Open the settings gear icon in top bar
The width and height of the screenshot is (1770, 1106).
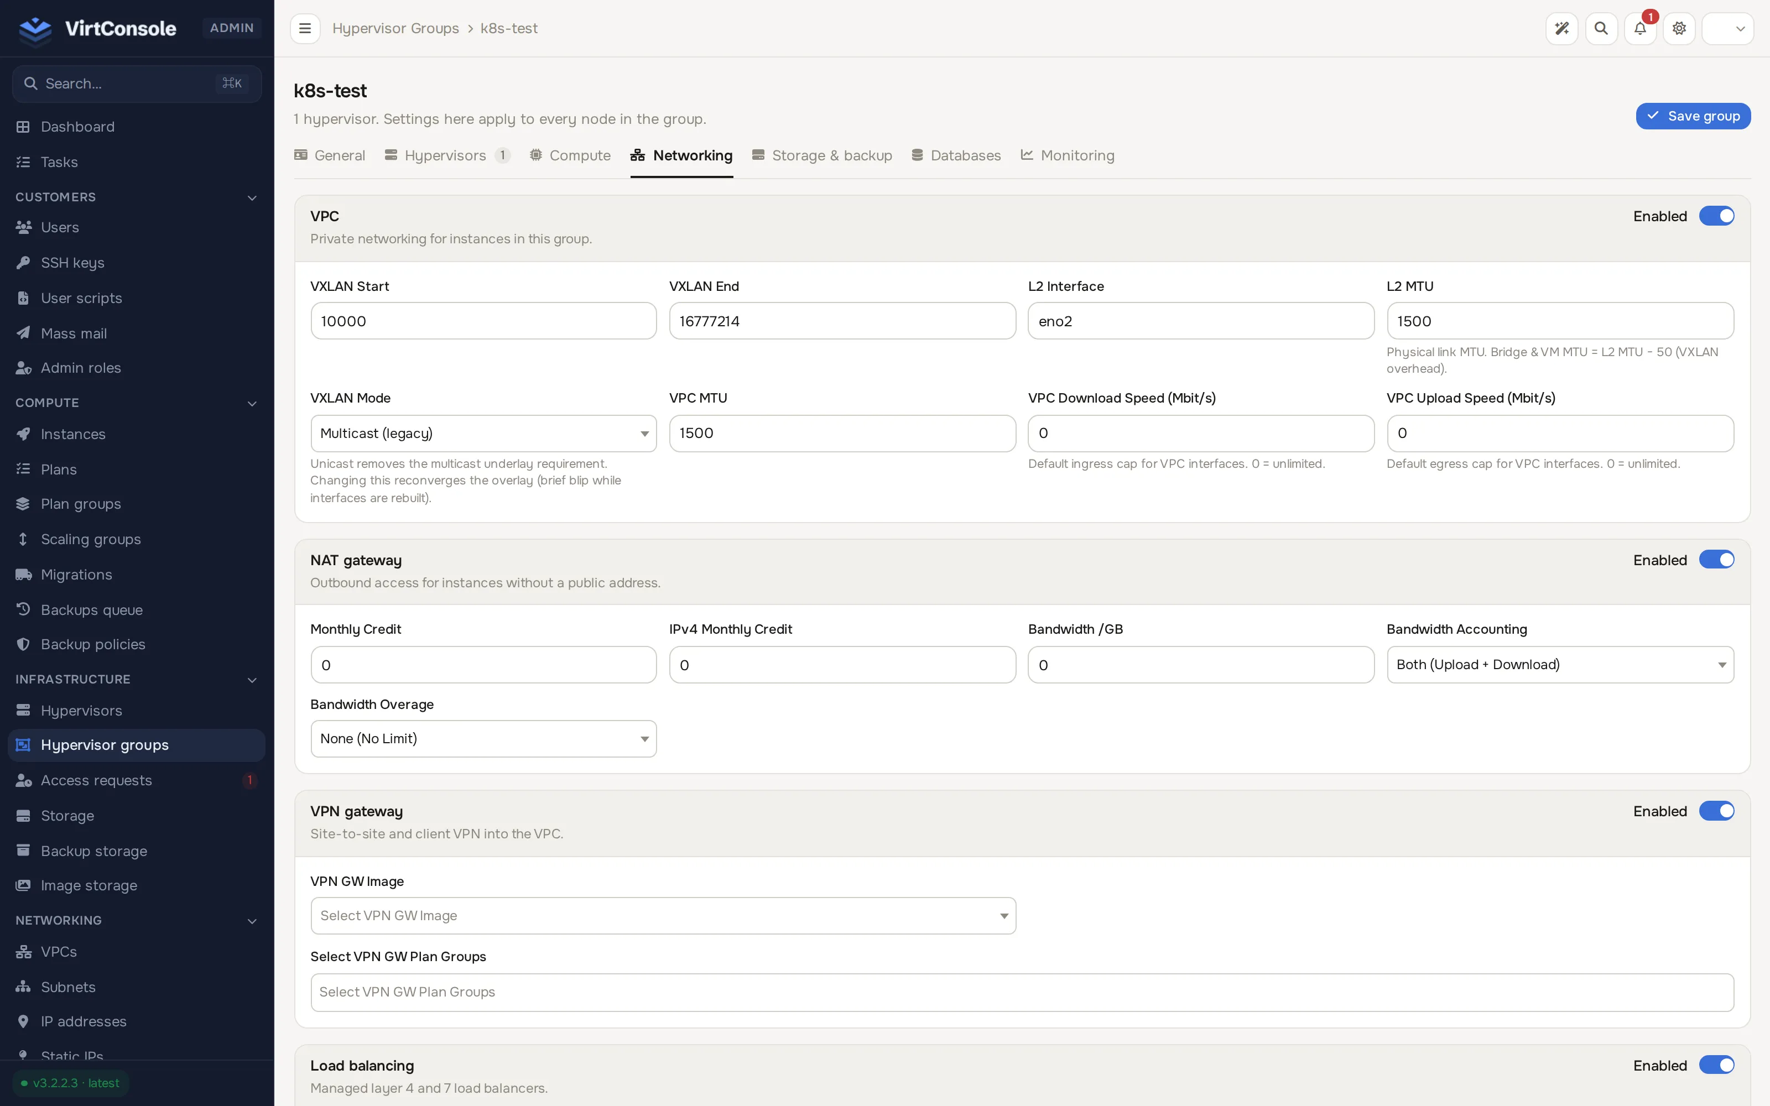tap(1679, 29)
